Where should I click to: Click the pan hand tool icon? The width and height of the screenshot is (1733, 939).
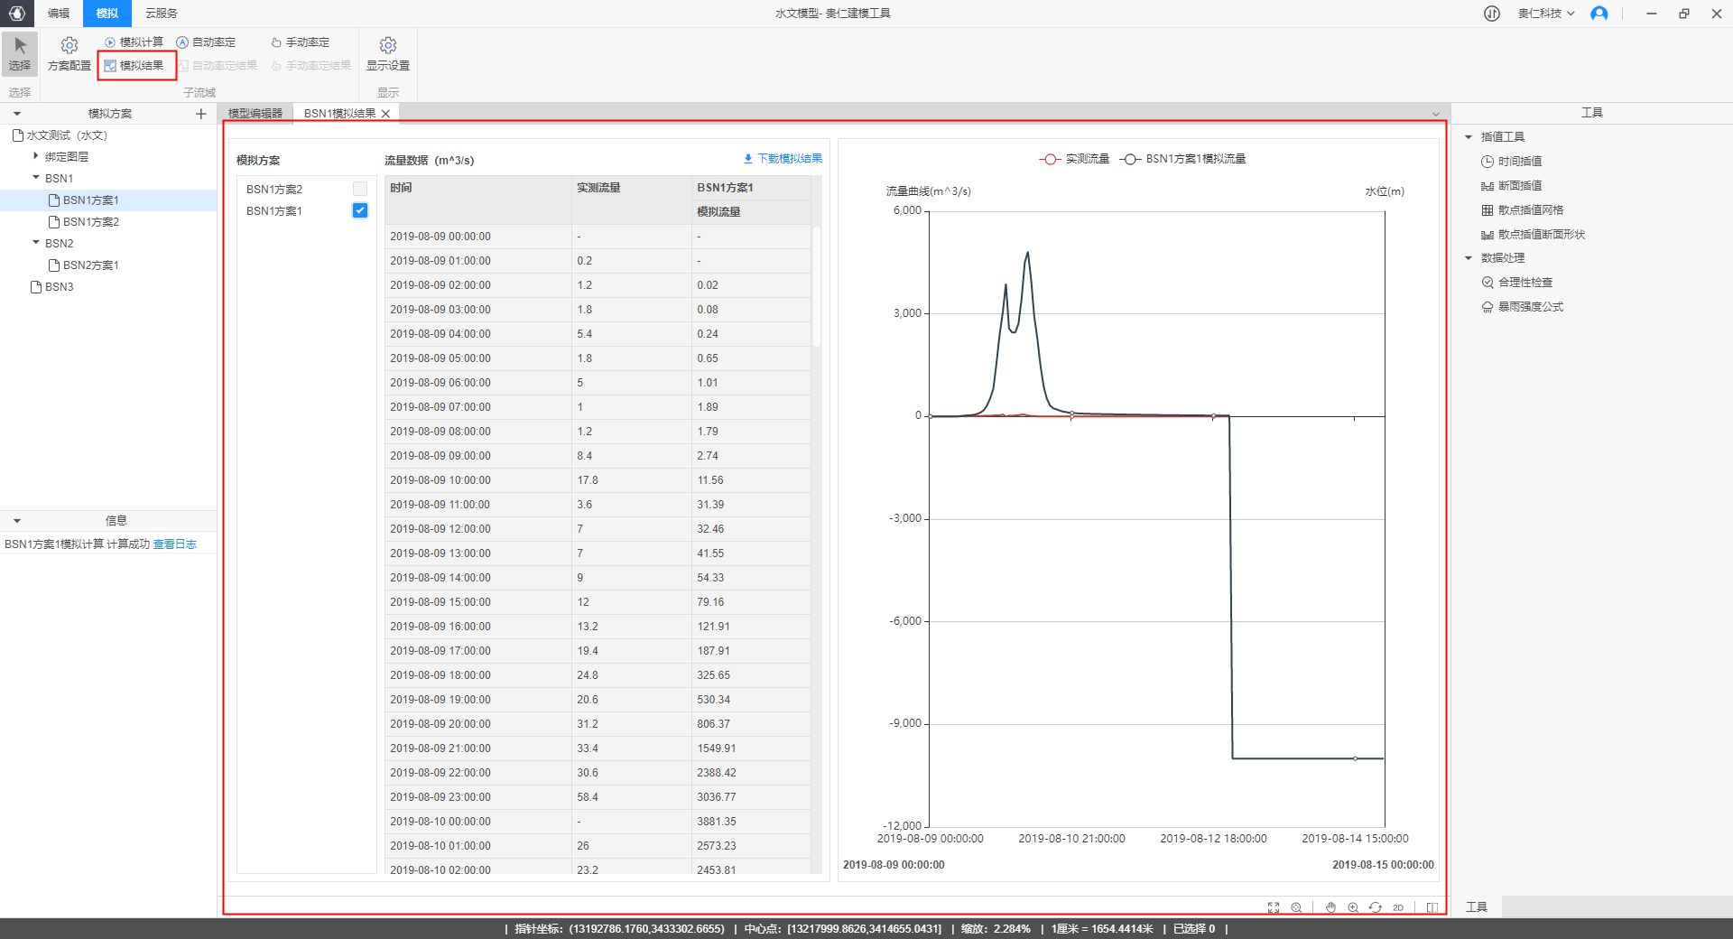(x=1330, y=907)
